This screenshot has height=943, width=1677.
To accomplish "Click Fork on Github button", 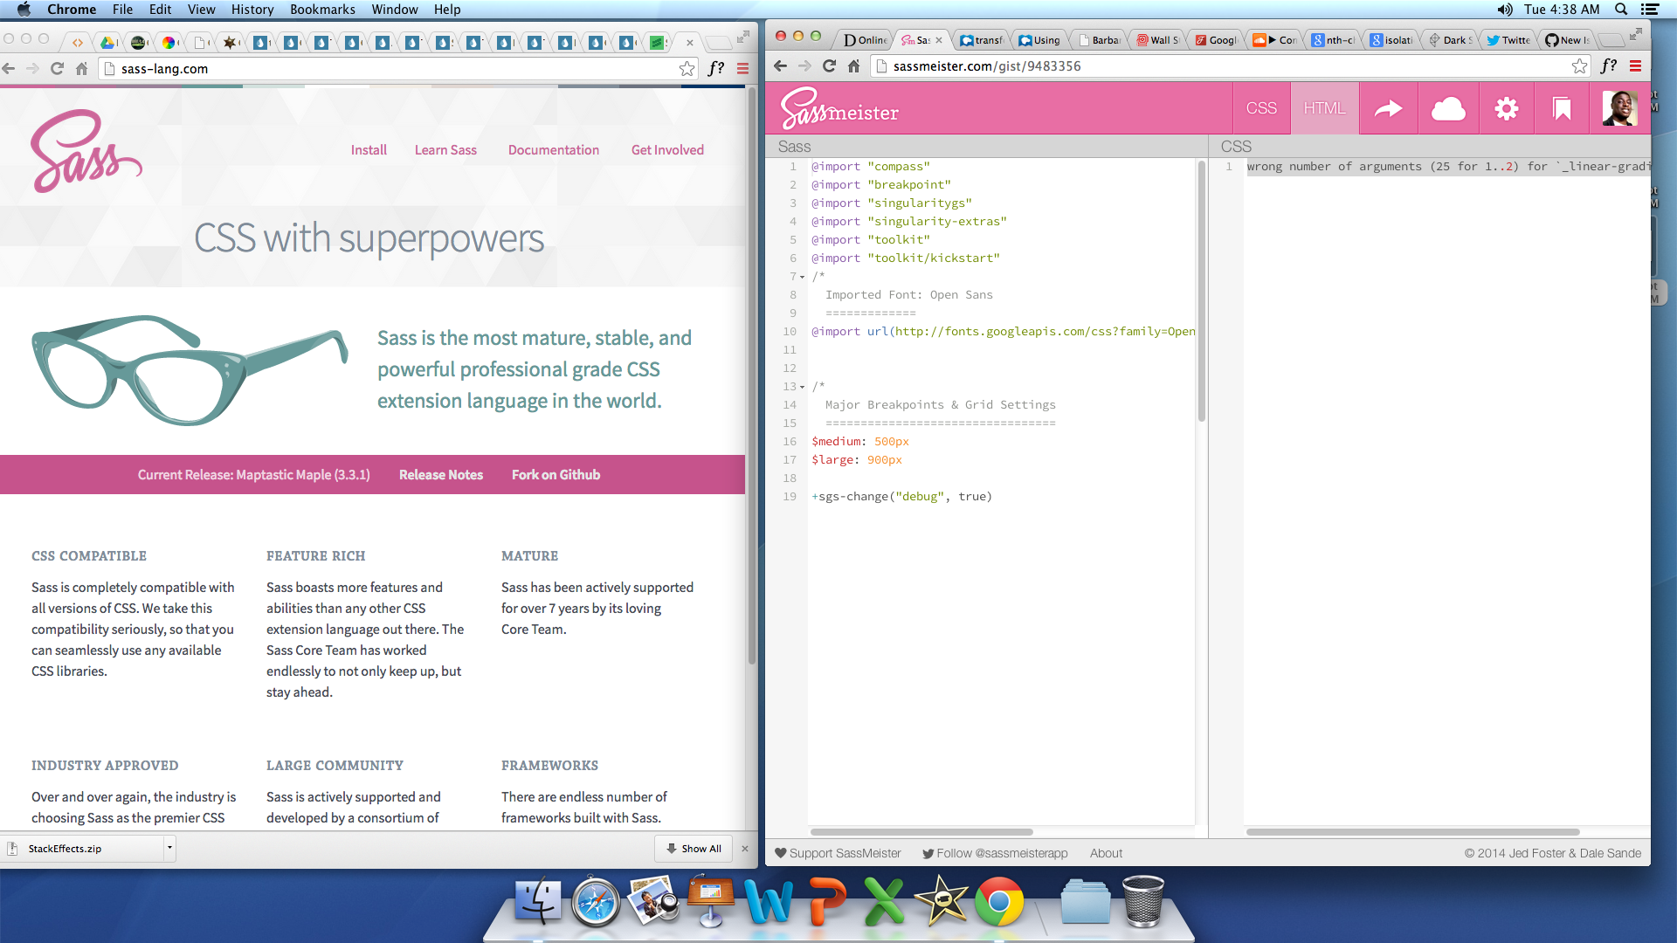I will 557,474.
